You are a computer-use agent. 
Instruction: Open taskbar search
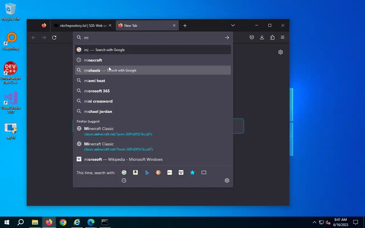tap(21, 222)
